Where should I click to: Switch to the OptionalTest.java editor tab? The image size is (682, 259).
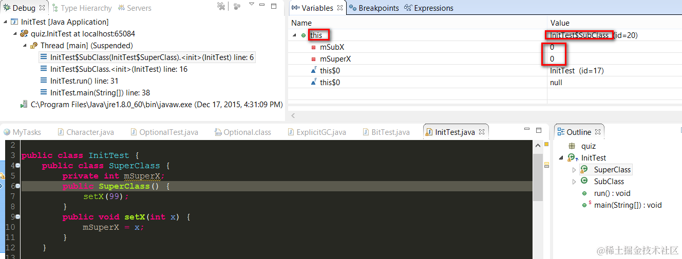(164, 132)
